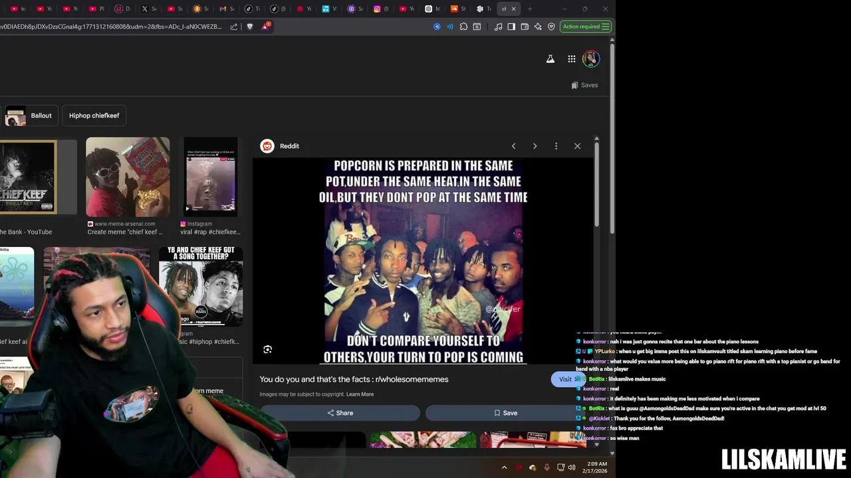The height and width of the screenshot is (478, 851).
Task: Click the address bar URL field
Action: pyautogui.click(x=112, y=27)
